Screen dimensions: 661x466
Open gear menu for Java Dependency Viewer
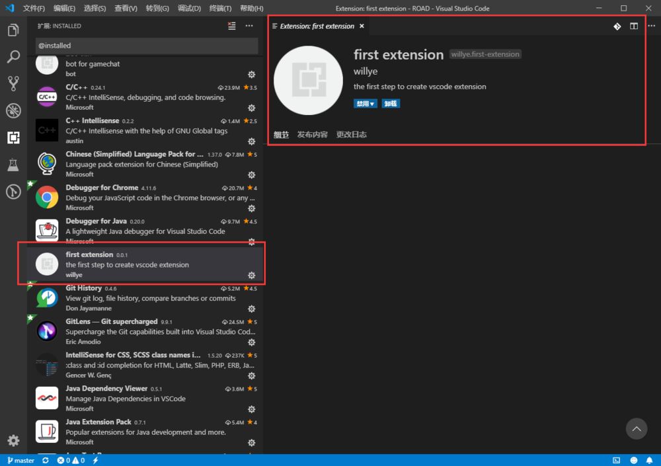[x=252, y=409]
